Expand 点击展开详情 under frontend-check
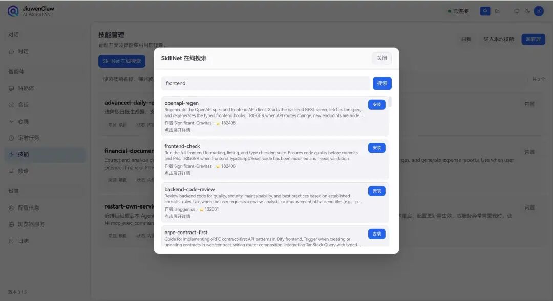The height and width of the screenshot is (301, 553). coord(177,173)
